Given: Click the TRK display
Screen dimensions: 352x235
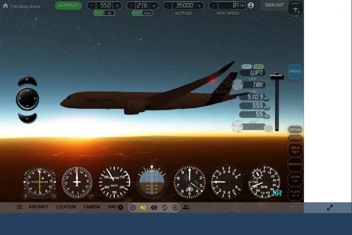Looking at the screenshot, I should pyautogui.click(x=255, y=85).
